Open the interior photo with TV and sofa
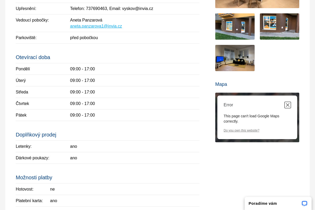 click(x=235, y=58)
